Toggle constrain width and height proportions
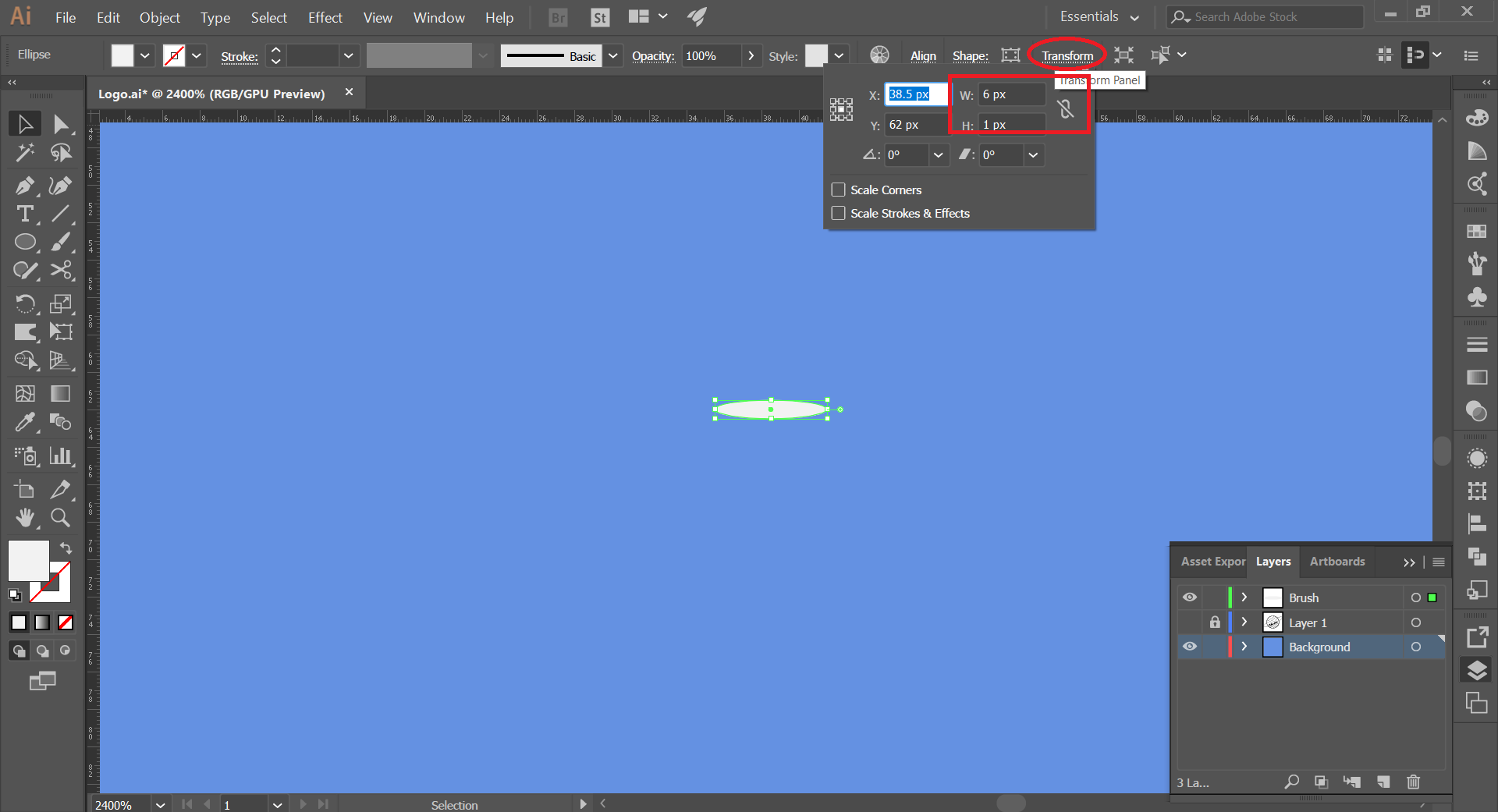Screen dimensions: 1498x812 point(1066,109)
